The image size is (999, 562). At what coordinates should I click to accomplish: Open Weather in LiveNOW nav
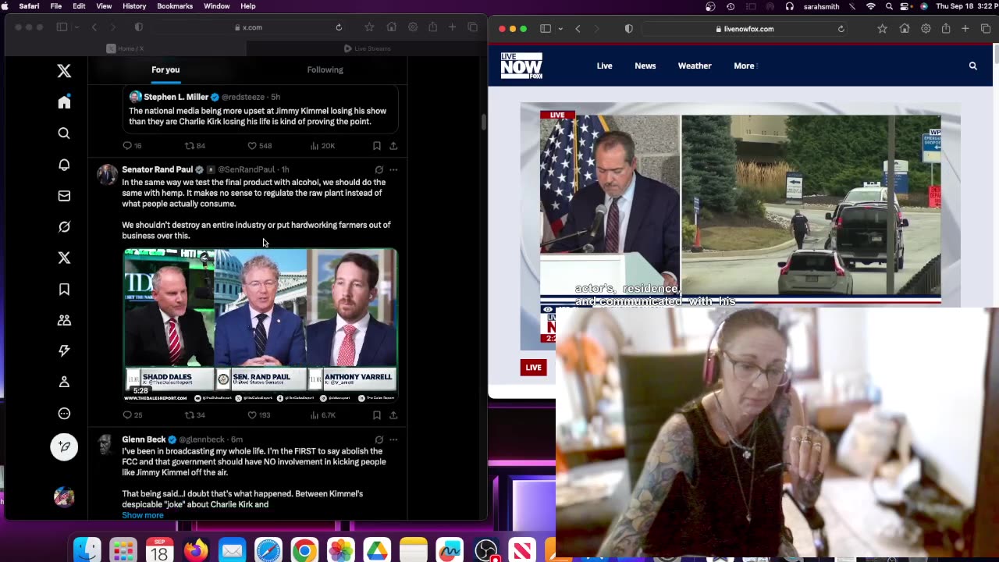pyautogui.click(x=695, y=66)
